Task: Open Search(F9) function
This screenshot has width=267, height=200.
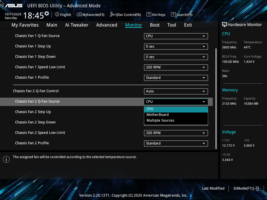Action: [x=182, y=15]
